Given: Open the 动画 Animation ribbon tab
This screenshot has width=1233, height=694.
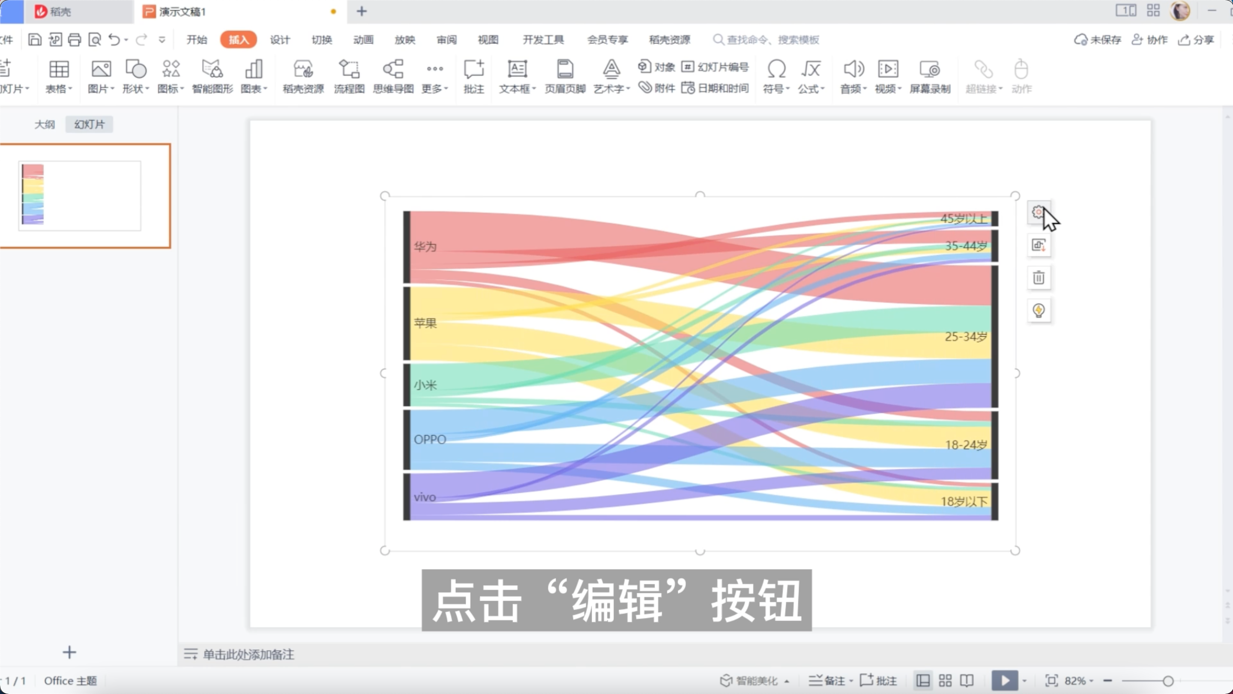Looking at the screenshot, I should 363,39.
